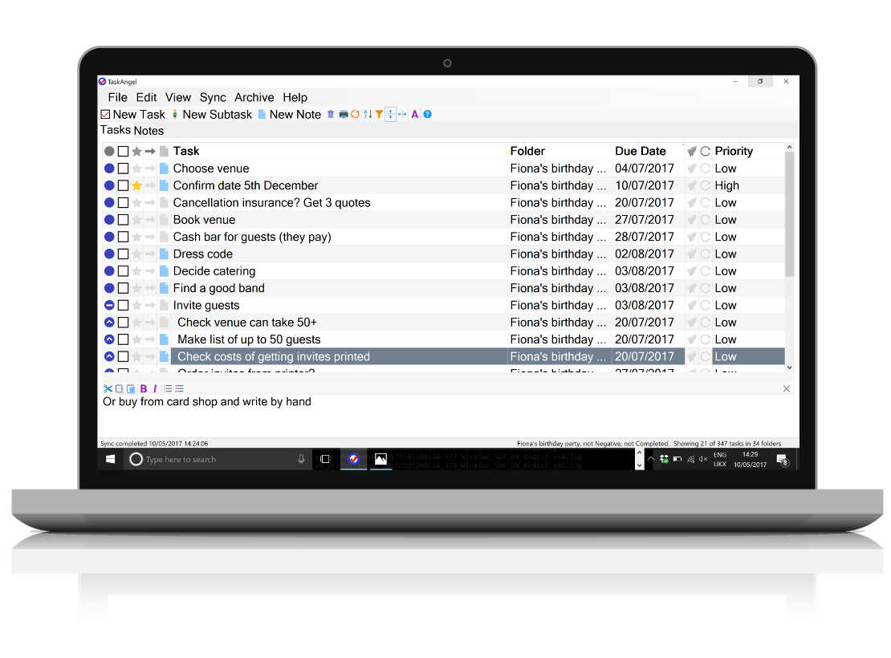
Task: Open the blue help question mark icon
Action: click(x=427, y=115)
